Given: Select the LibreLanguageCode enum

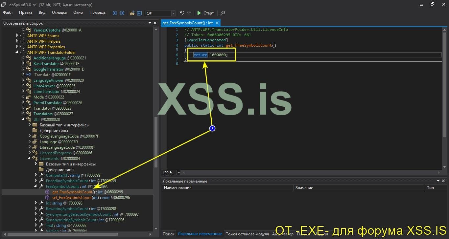Looking at the screenshot, I should coord(67,147).
